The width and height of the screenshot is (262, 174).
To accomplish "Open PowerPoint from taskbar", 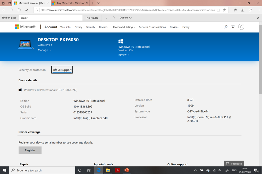I will 127,170.
